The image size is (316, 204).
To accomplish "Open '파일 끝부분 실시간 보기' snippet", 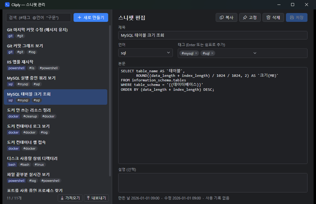I will 56,178.
